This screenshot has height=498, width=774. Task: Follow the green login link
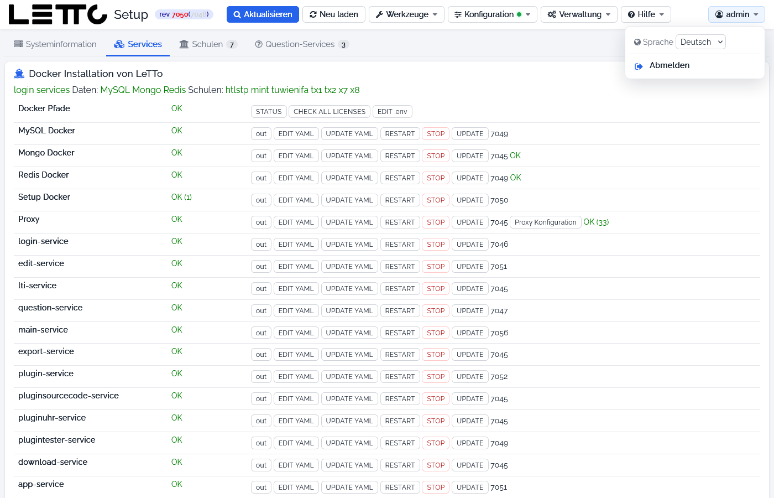24,90
